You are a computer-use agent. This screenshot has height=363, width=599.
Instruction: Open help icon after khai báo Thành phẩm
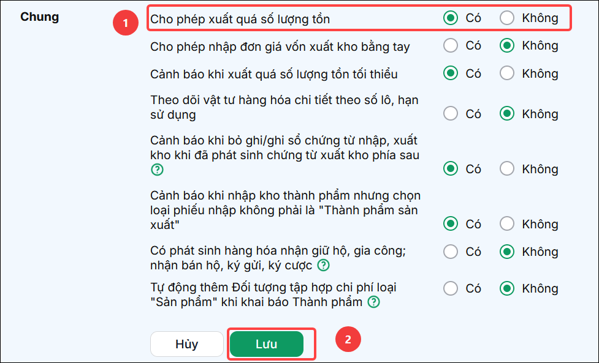373,302
